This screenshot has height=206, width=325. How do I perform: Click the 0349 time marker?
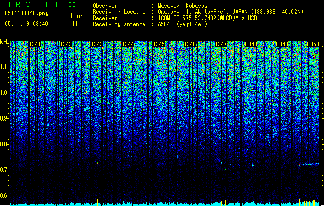282,44
